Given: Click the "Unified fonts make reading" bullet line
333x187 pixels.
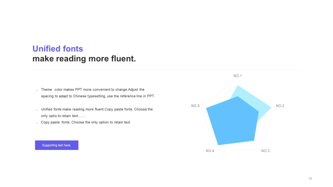Looking at the screenshot, I should (x=97, y=109).
